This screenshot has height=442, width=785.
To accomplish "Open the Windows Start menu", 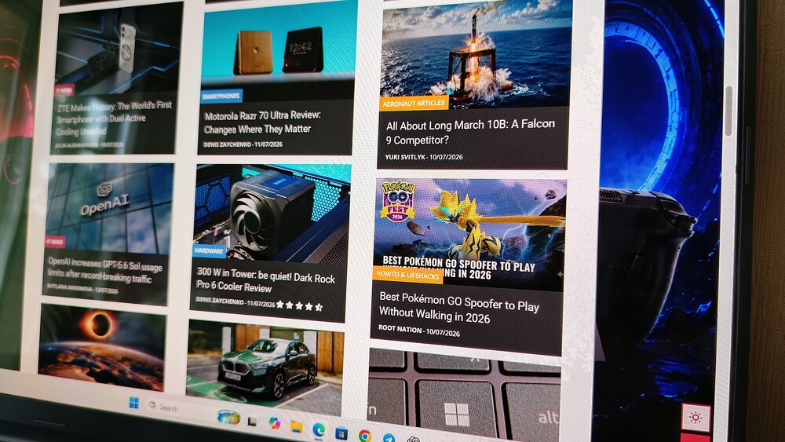I will (x=134, y=403).
